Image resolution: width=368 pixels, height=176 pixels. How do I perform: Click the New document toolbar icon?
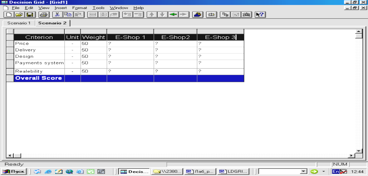pyautogui.click(x=9, y=15)
